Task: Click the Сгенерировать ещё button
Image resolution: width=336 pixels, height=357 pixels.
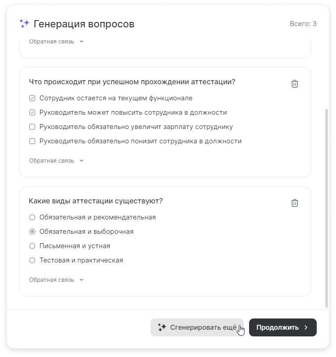Action: (197, 327)
